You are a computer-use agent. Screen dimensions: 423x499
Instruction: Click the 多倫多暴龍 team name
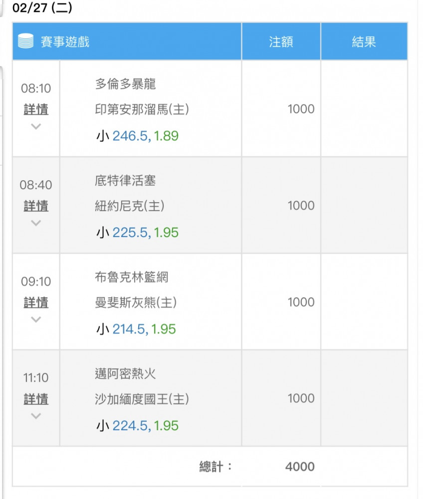(125, 84)
